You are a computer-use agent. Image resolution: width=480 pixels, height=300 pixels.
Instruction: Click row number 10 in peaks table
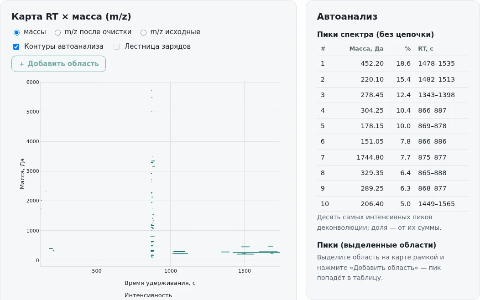point(325,204)
